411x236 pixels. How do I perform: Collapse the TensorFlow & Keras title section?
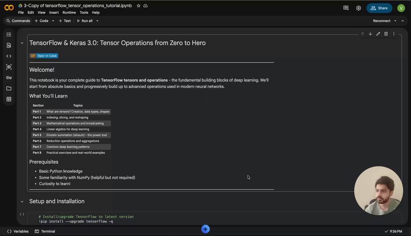coord(22,43)
